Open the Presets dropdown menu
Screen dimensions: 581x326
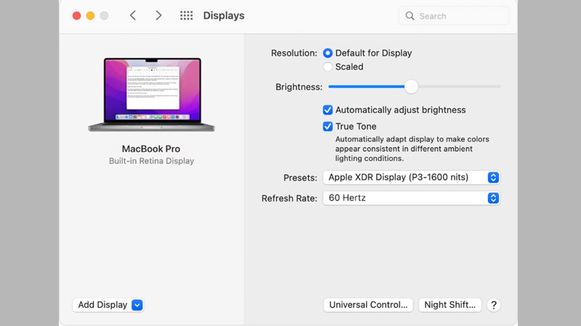[411, 177]
